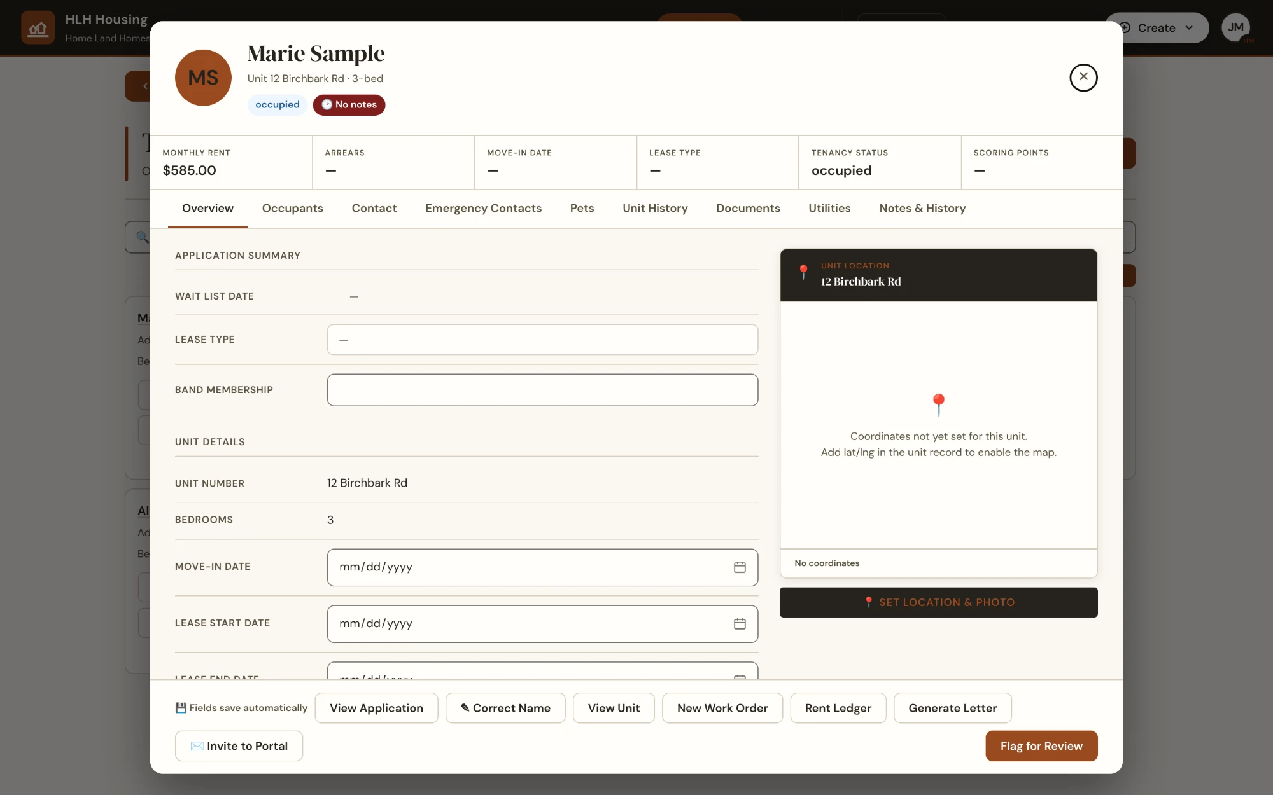
Task: Open the Emergency Contacts tab
Action: pyautogui.click(x=483, y=208)
